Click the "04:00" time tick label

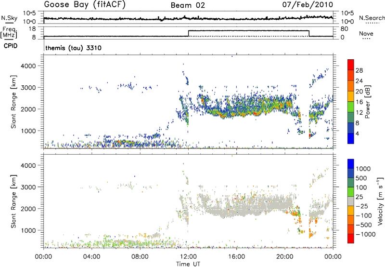tap(91, 257)
